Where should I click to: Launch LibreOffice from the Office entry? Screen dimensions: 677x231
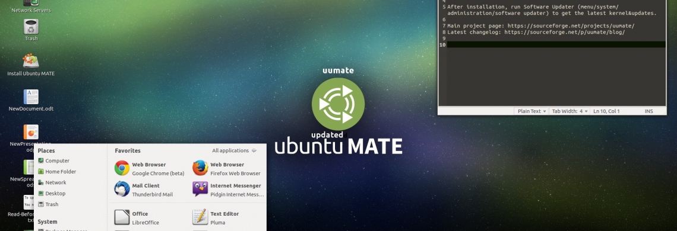coord(137,217)
